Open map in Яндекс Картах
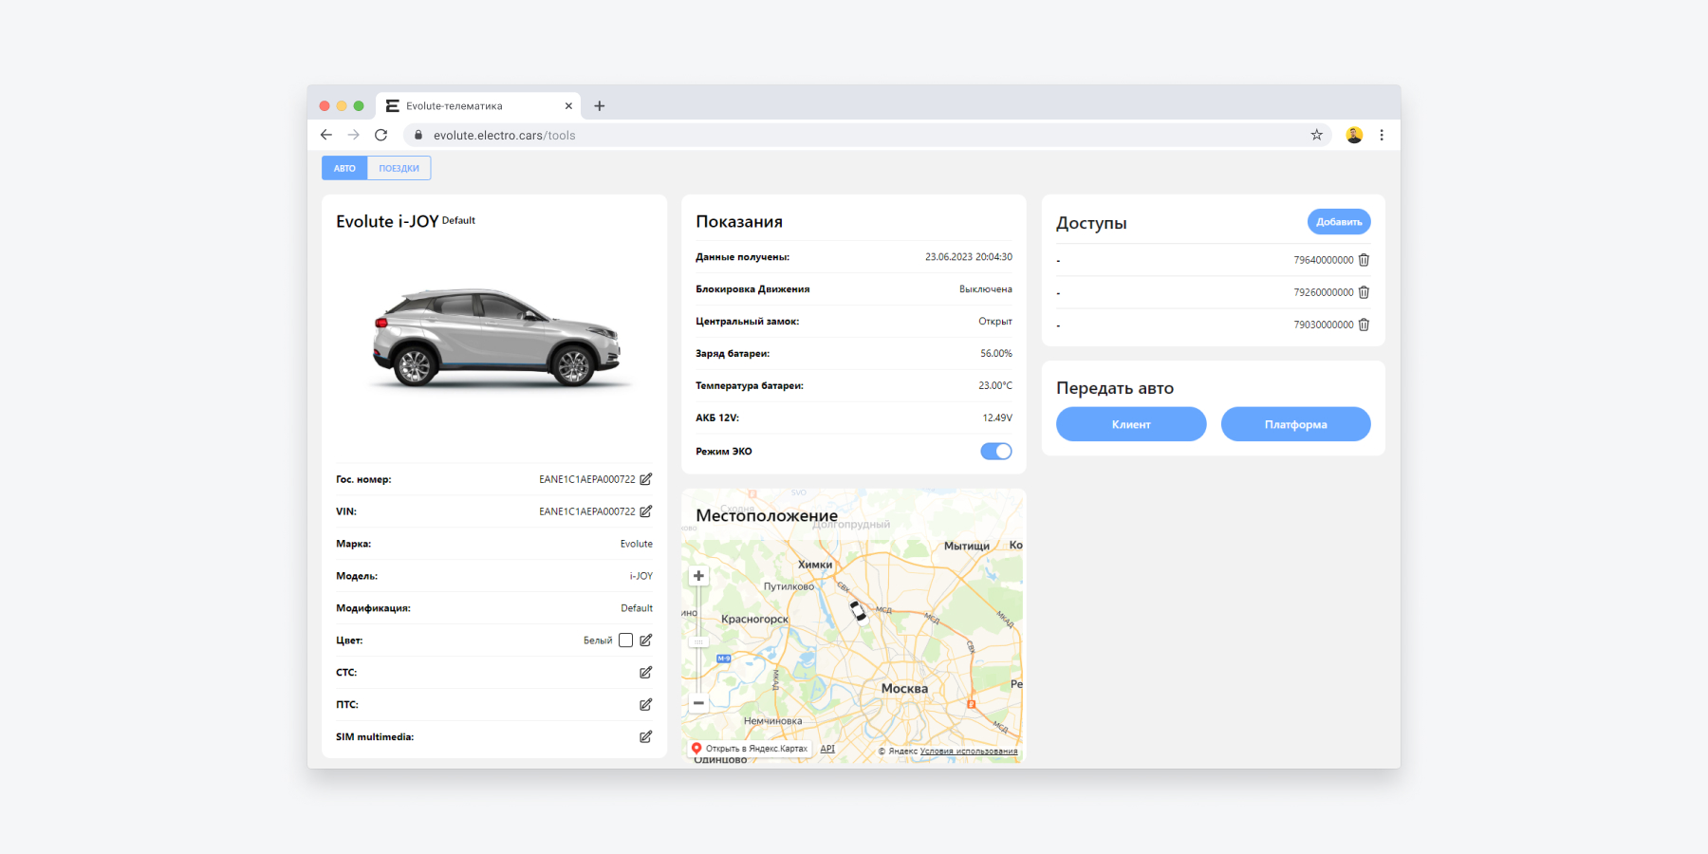This screenshot has height=854, width=1708. pos(750,749)
